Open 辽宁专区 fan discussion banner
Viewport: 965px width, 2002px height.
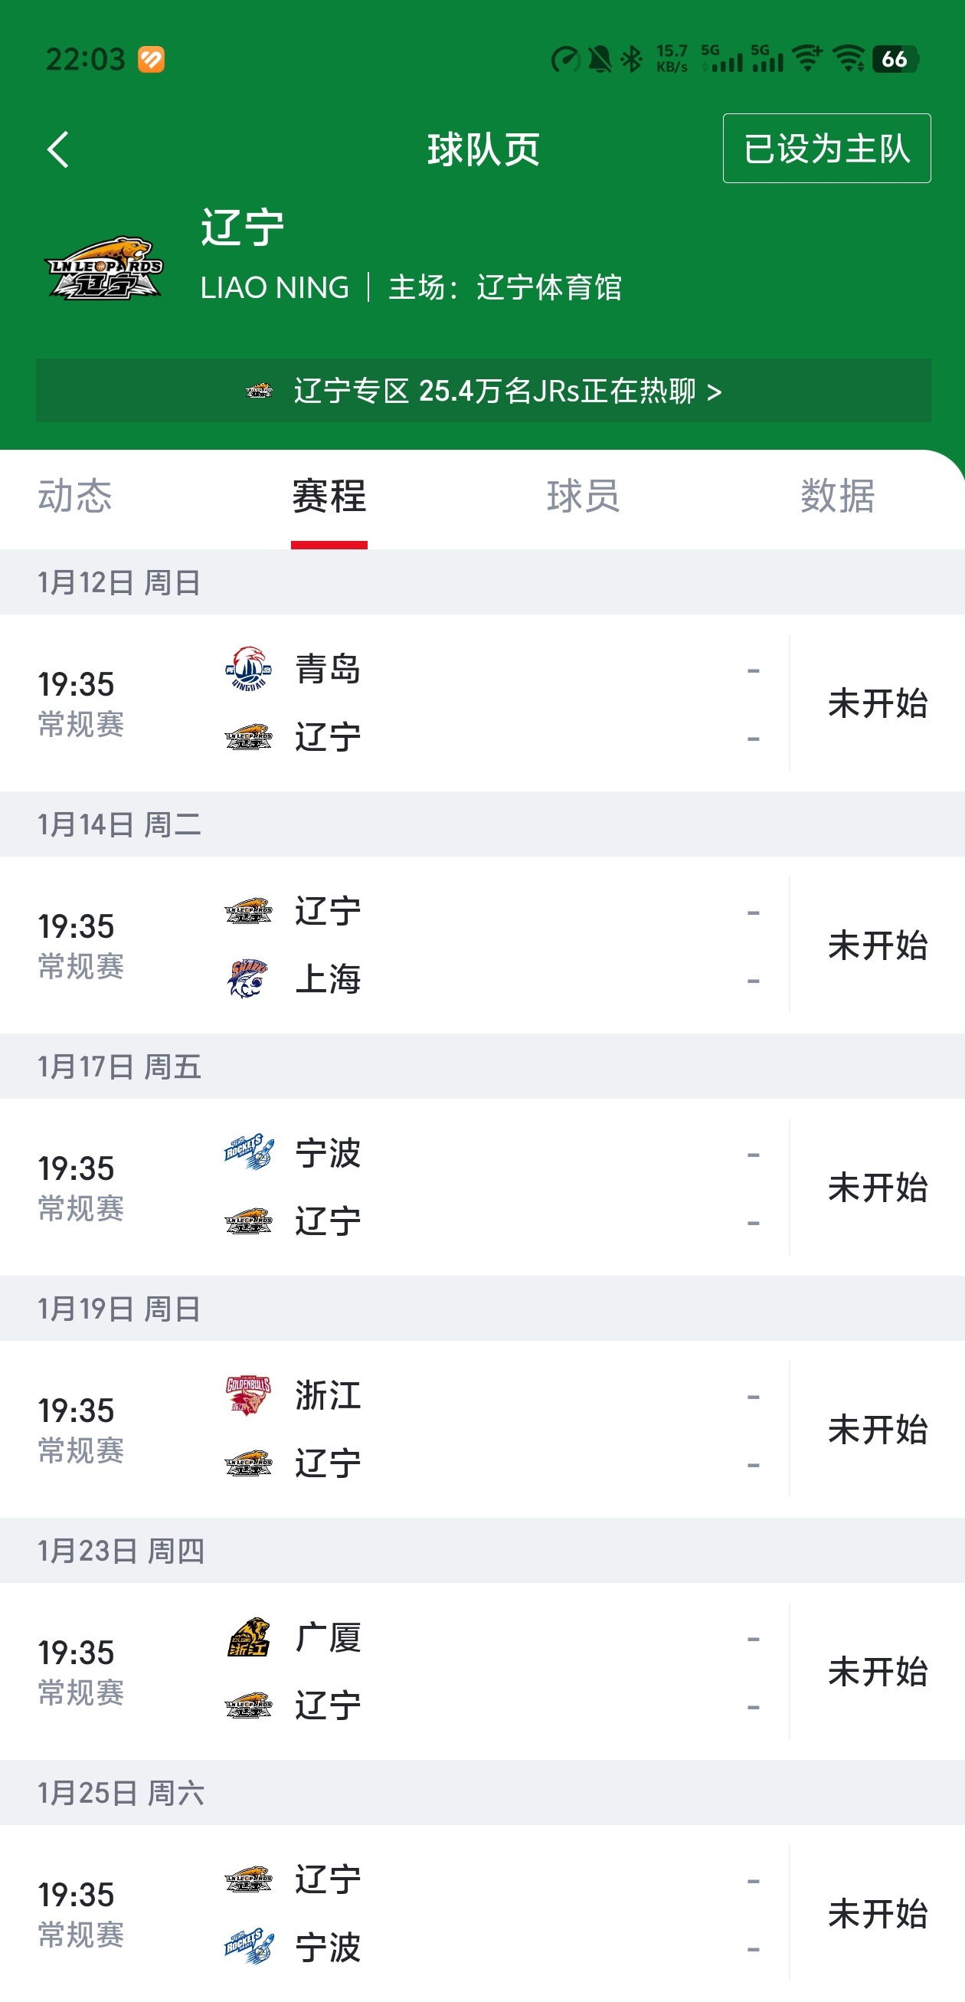[x=483, y=391]
